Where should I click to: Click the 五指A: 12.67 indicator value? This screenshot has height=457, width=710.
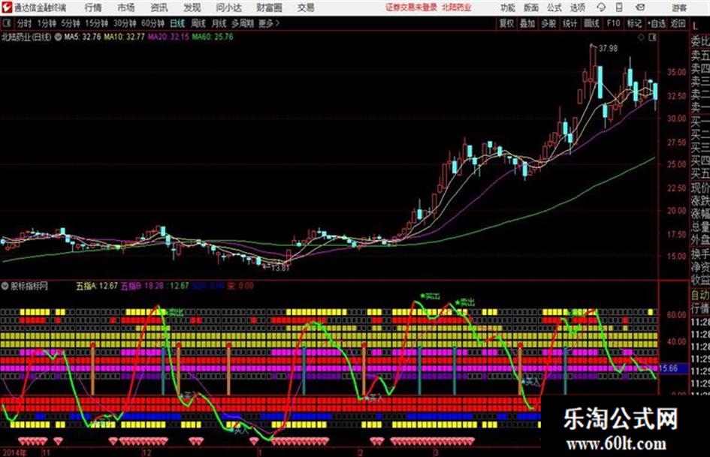(x=97, y=286)
